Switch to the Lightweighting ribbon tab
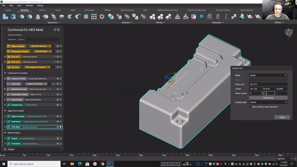 pos(246,10)
